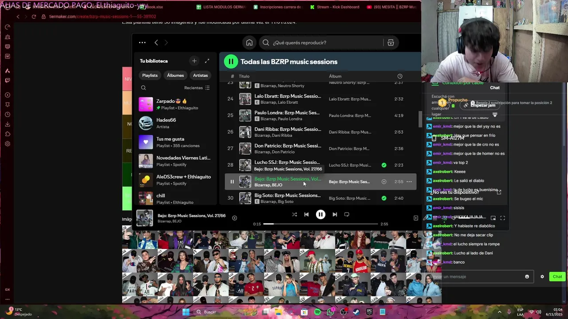Select the Artistas filter chip
This screenshot has width=568, height=319.
click(200, 75)
